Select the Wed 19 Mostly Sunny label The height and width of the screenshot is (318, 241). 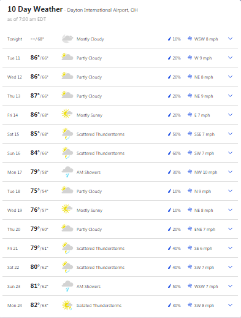(90, 211)
